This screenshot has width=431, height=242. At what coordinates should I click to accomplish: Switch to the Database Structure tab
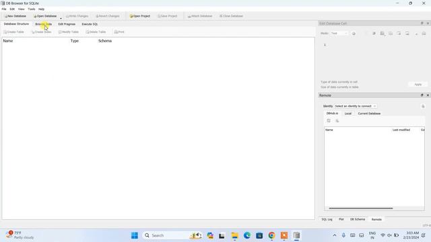[16, 24]
